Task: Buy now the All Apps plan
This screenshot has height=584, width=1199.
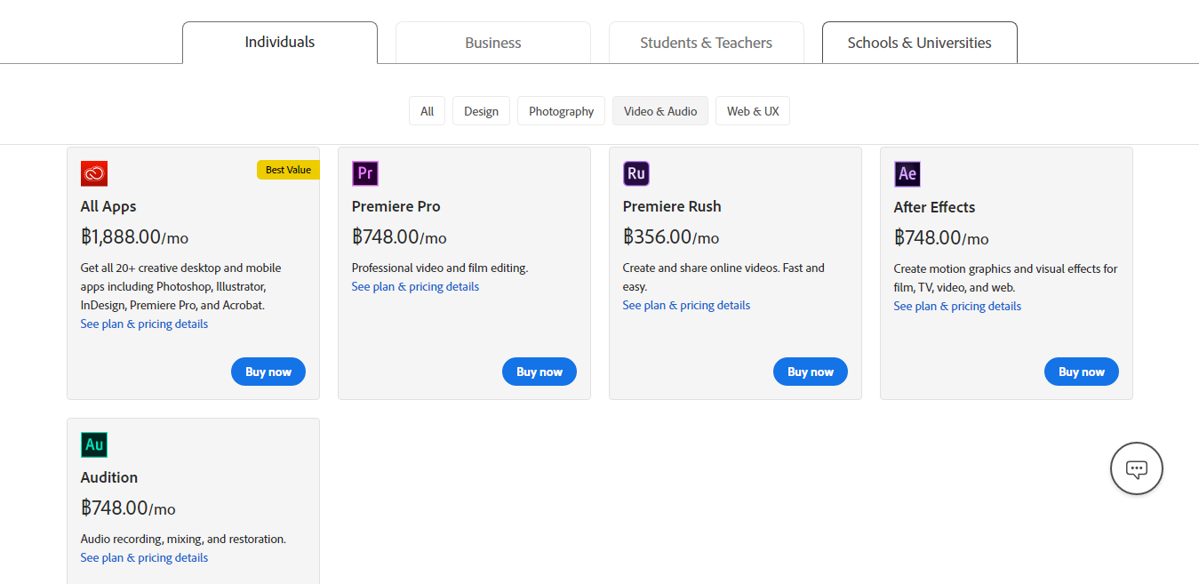Action: [x=268, y=372]
